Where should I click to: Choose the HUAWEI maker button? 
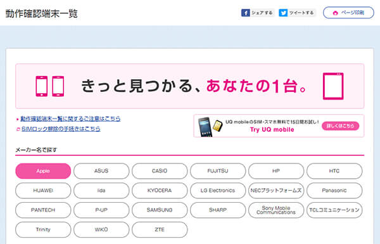43,191
